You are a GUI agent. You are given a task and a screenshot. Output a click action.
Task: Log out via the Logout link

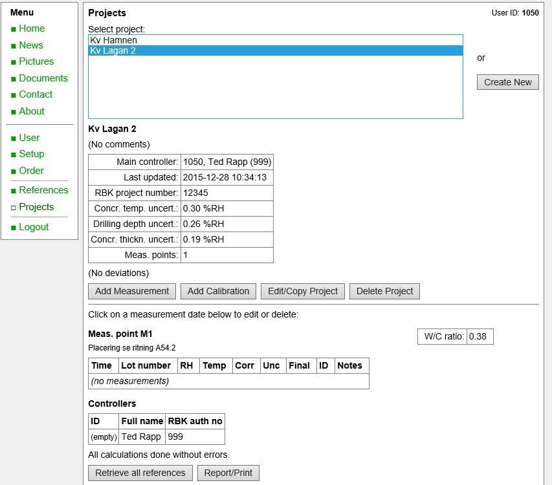pyautogui.click(x=34, y=227)
